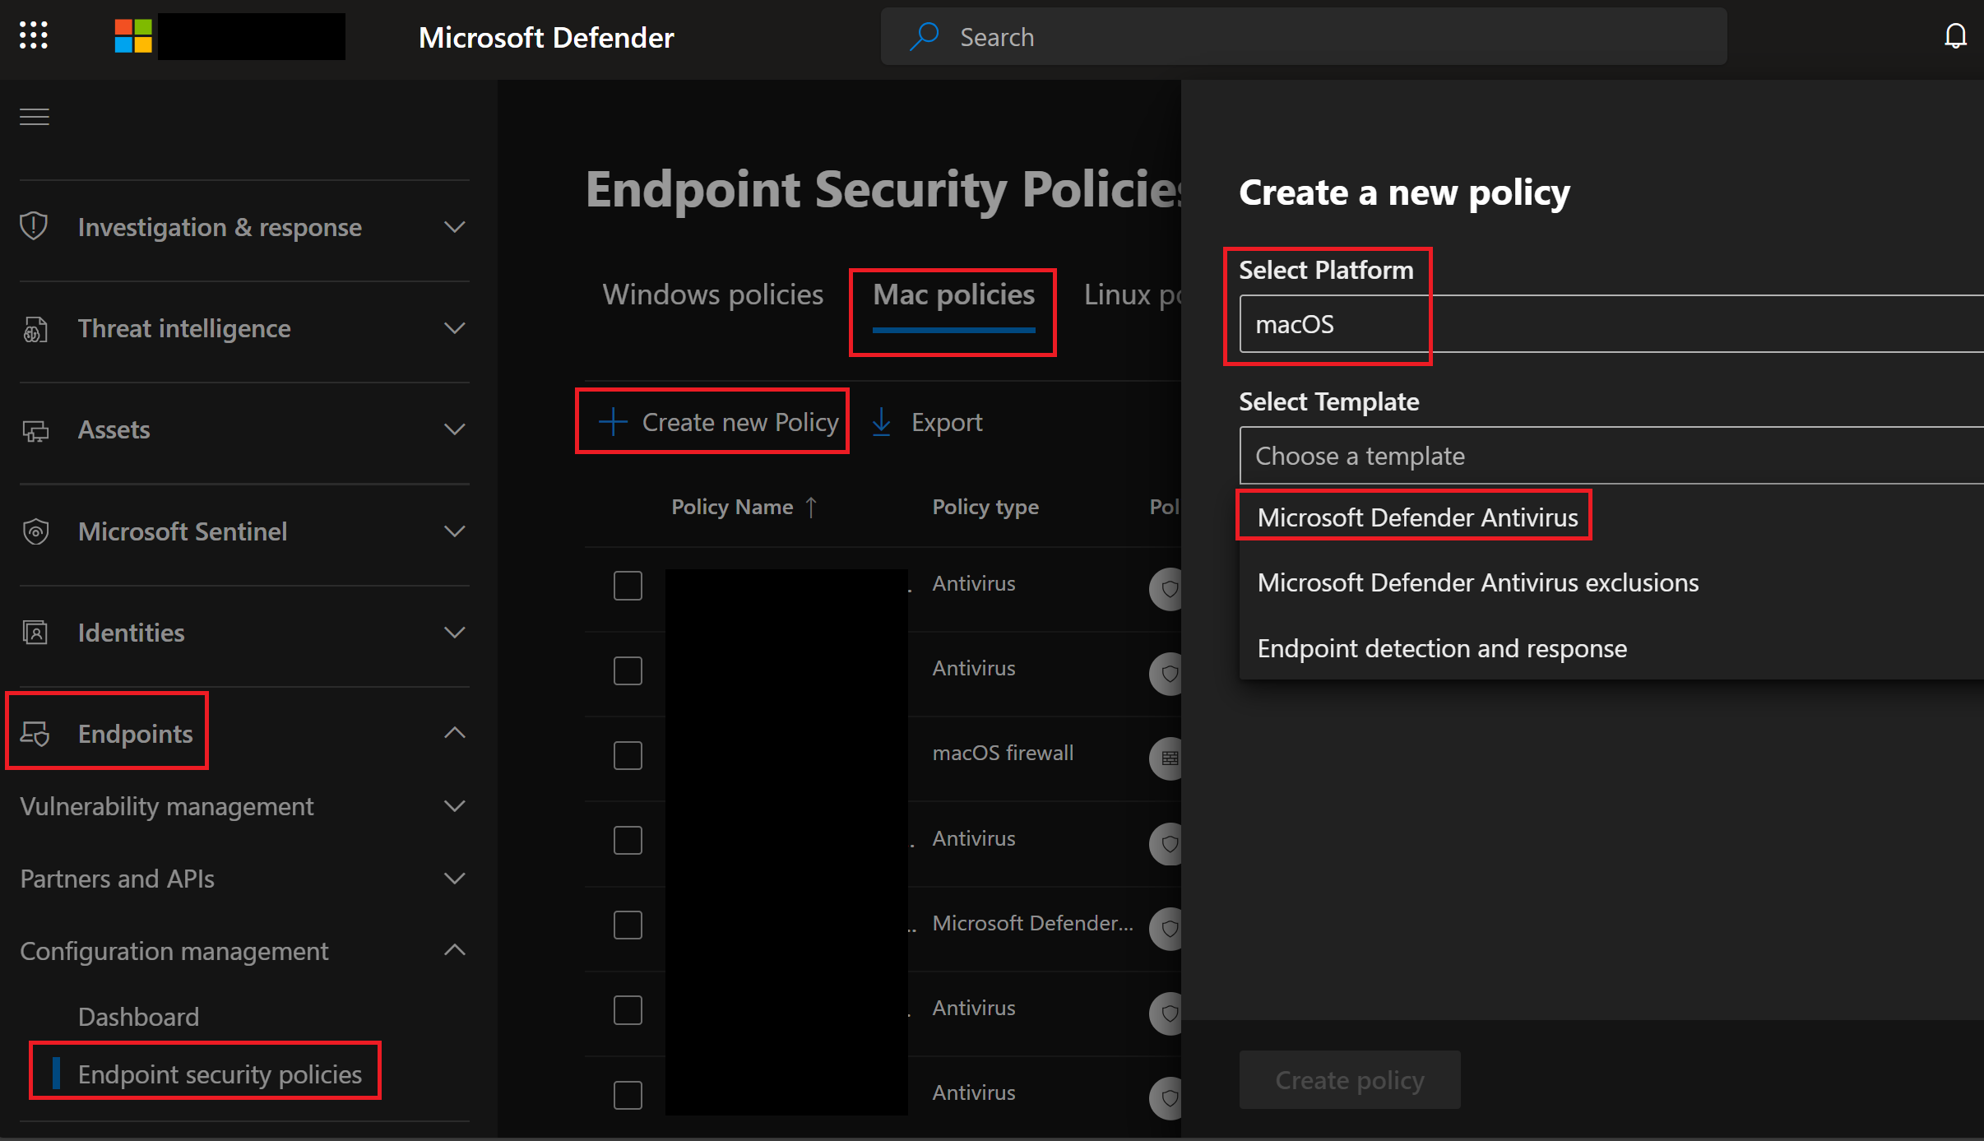Screen dimensions: 1984x1141
Task: Collapse the Endpoints chevron
Action: click(454, 732)
